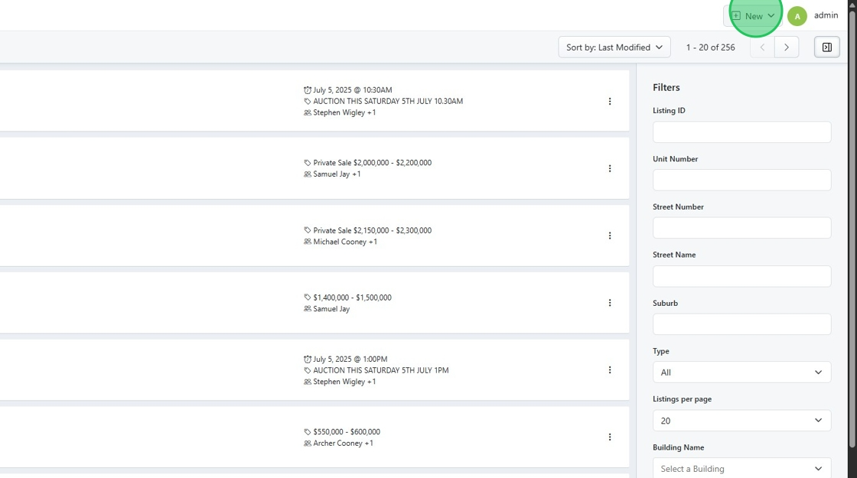The image size is (857, 478).
Task: Open options menu for Stephen Wigley 10:30AM auction listing
Action: pyautogui.click(x=610, y=102)
